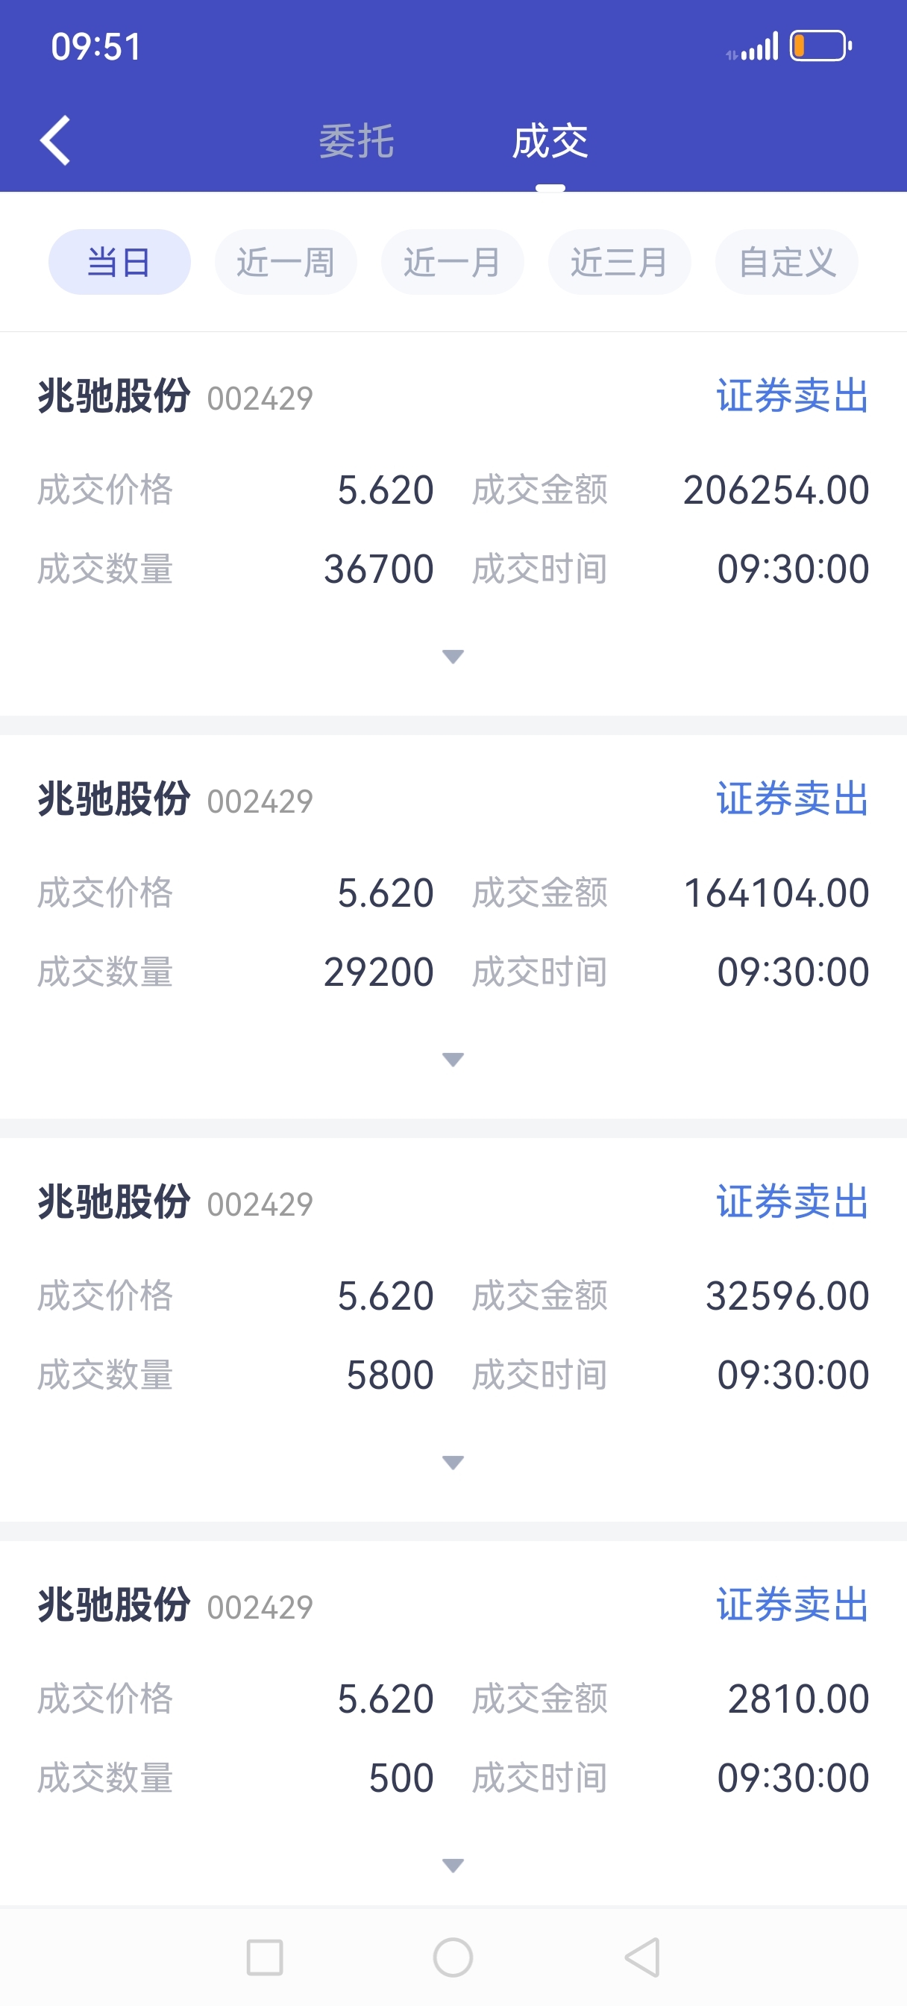Open the 自定义 custom date range
This screenshot has width=907, height=2006.
787,262
